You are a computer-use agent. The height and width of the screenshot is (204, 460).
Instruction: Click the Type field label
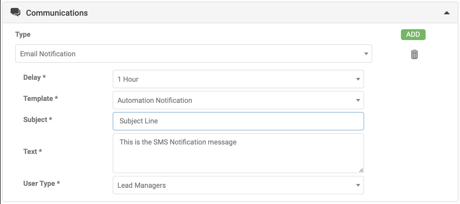tap(23, 34)
